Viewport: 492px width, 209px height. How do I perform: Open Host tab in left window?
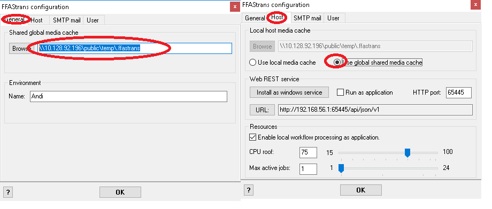(x=37, y=20)
